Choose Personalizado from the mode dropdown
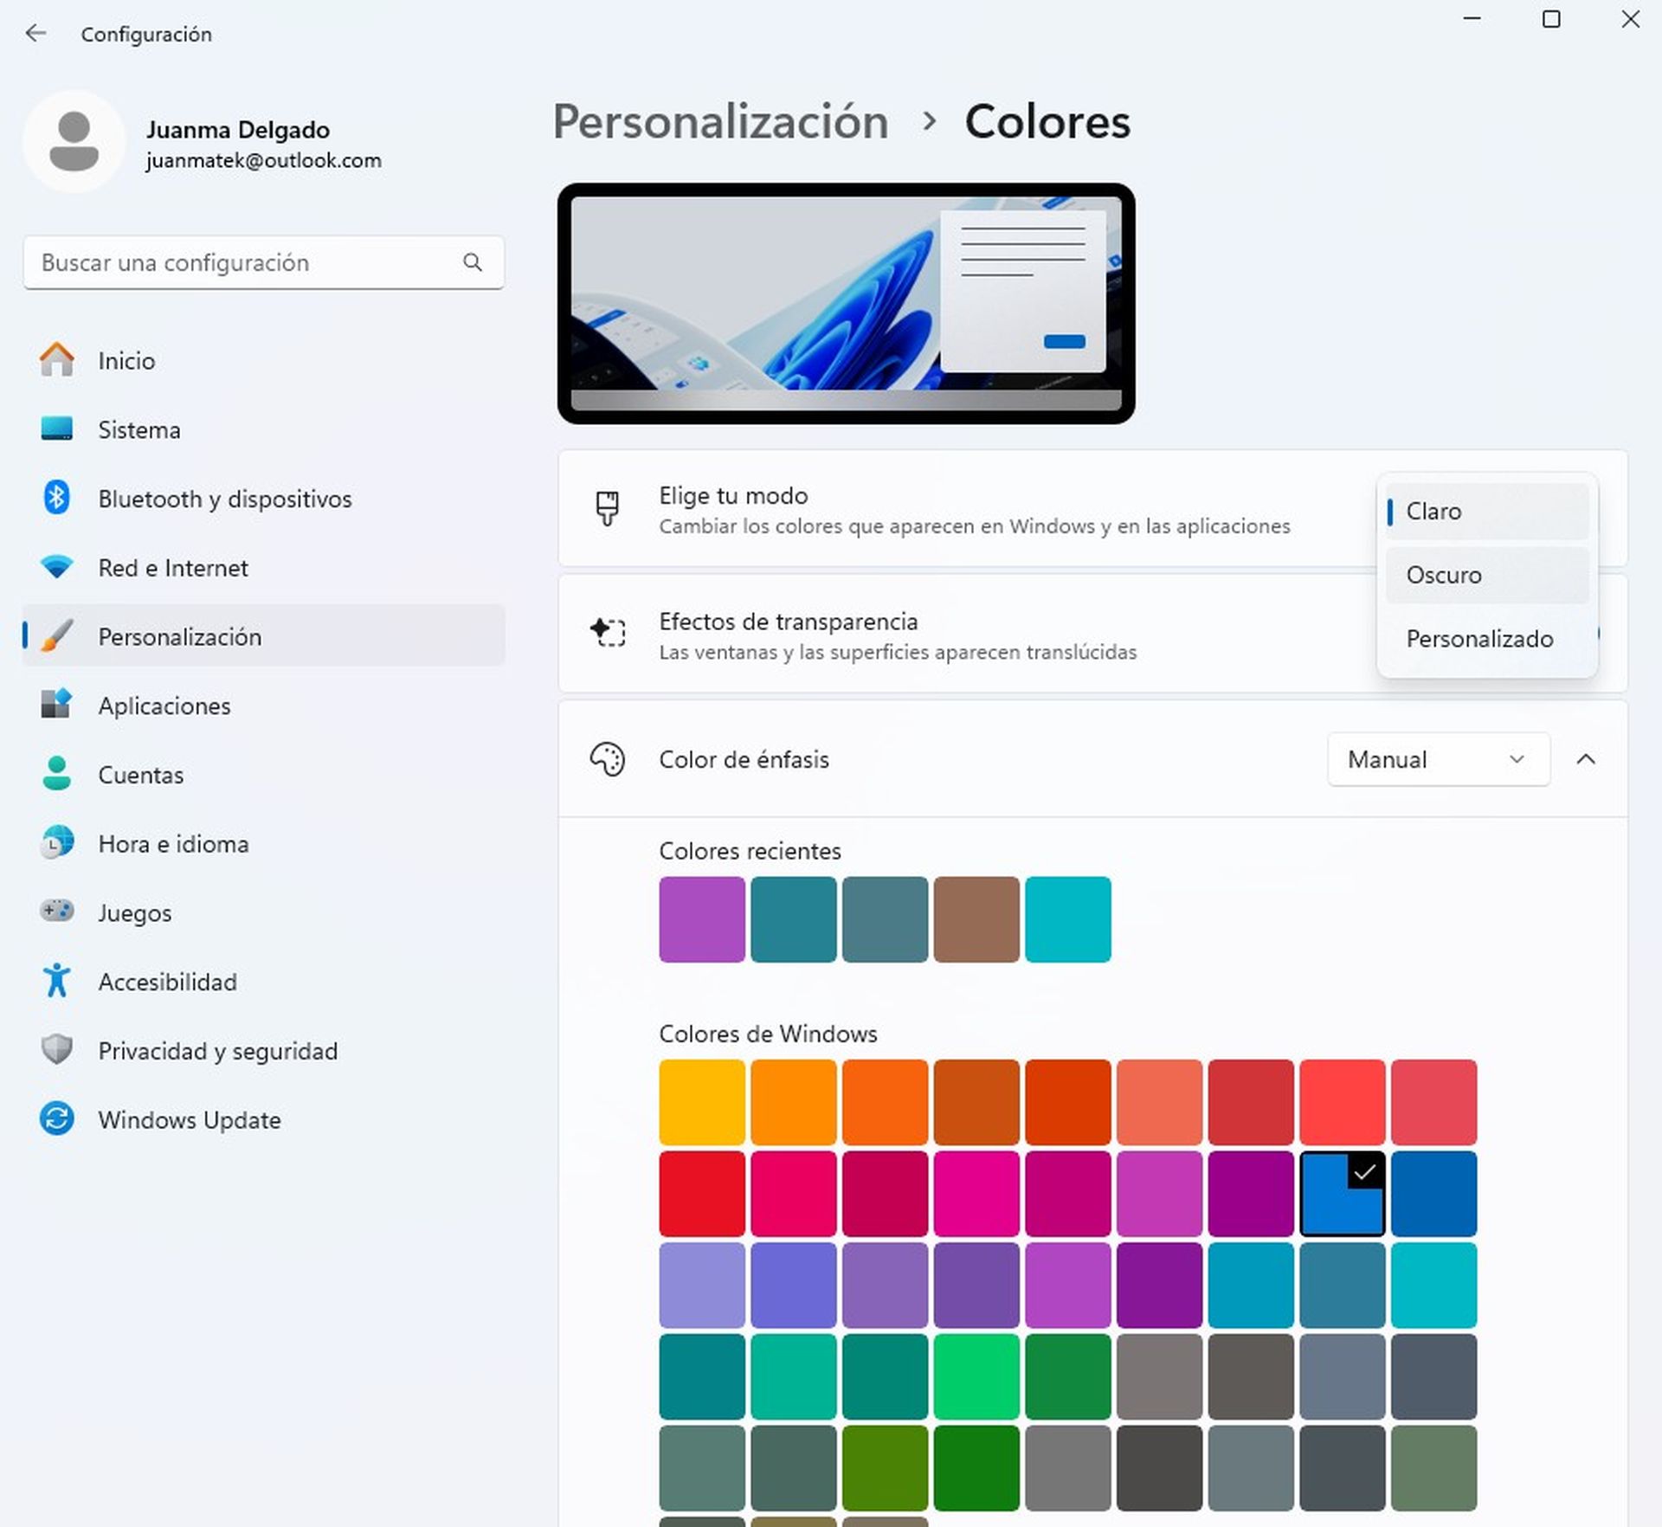1662x1527 pixels. (x=1479, y=639)
